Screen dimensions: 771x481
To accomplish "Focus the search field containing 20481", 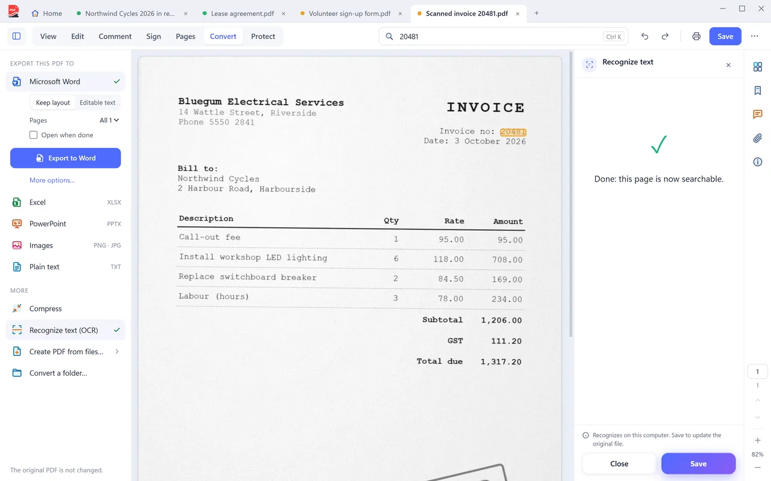I will [x=504, y=37].
